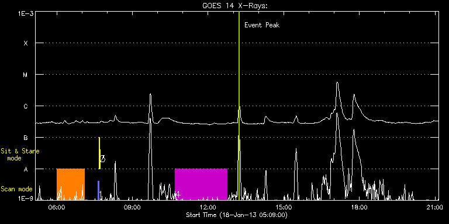
Task: Click the green Event Peak vertical line
Action: pos(239,106)
